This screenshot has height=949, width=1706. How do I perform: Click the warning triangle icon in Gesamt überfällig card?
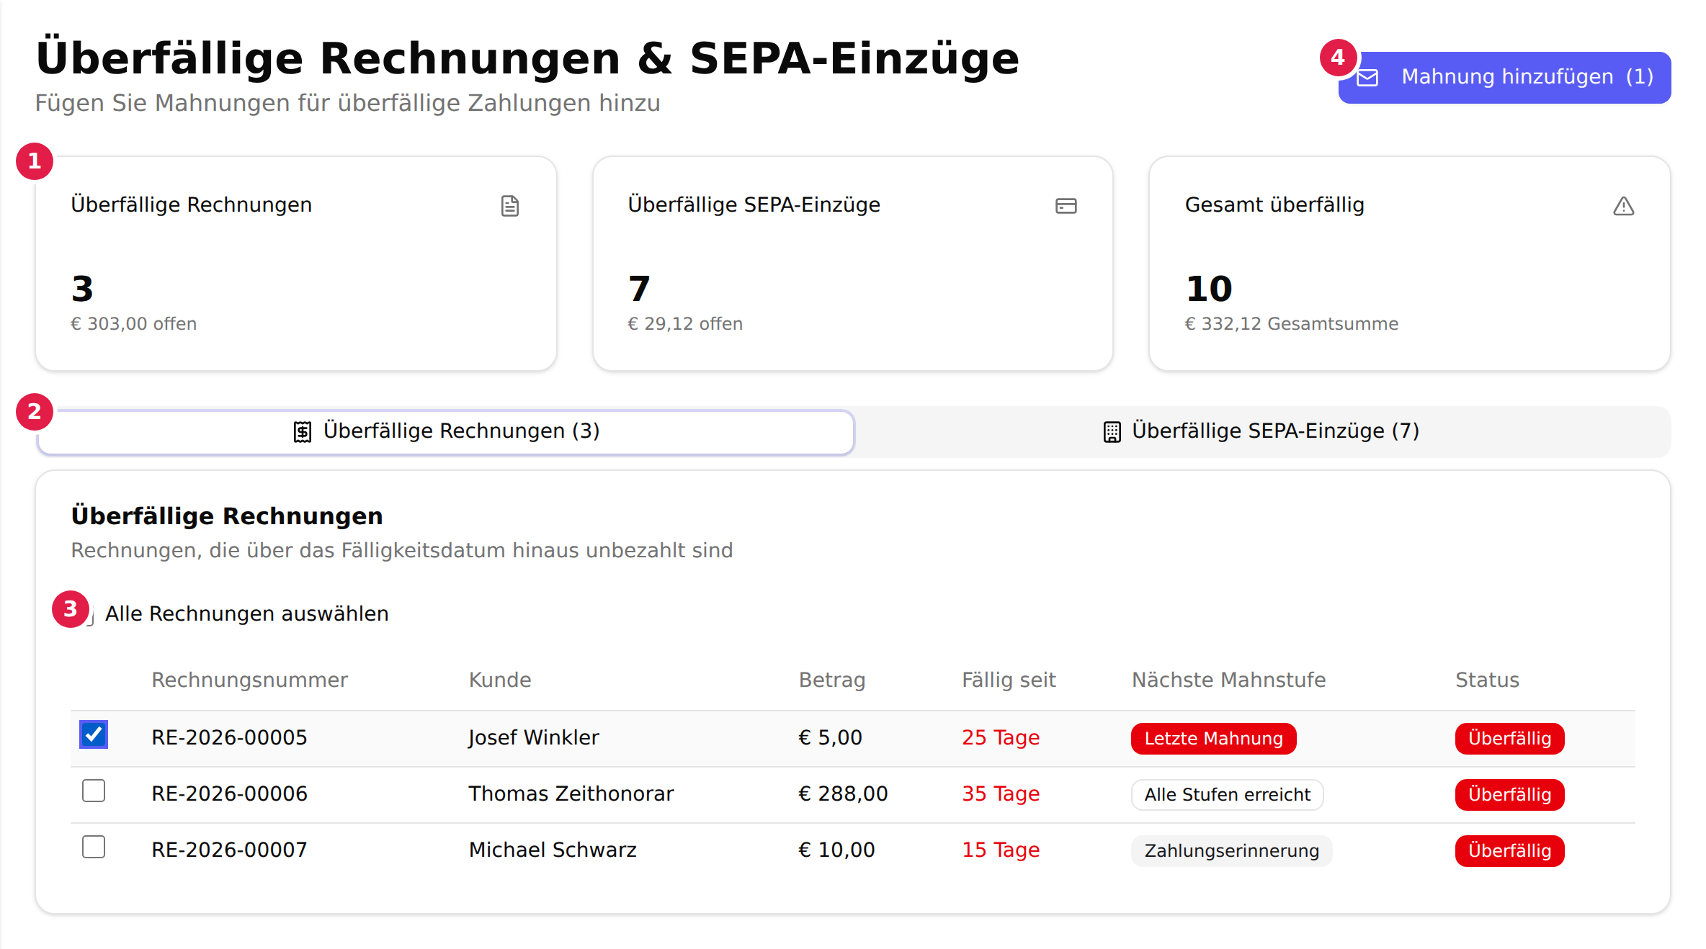click(1623, 207)
